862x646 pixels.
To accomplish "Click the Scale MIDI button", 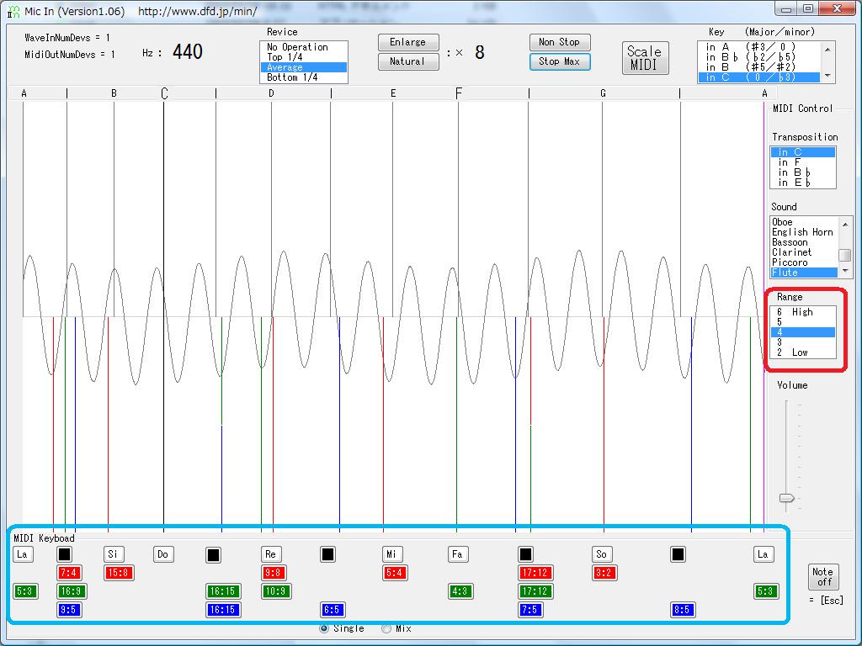I will point(646,58).
